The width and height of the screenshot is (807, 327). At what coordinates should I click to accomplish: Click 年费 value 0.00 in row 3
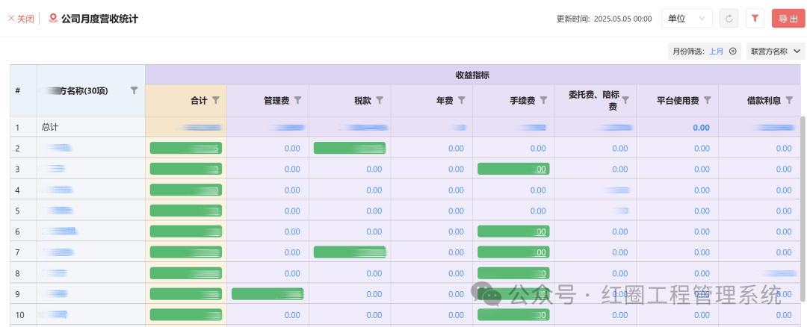click(x=456, y=169)
